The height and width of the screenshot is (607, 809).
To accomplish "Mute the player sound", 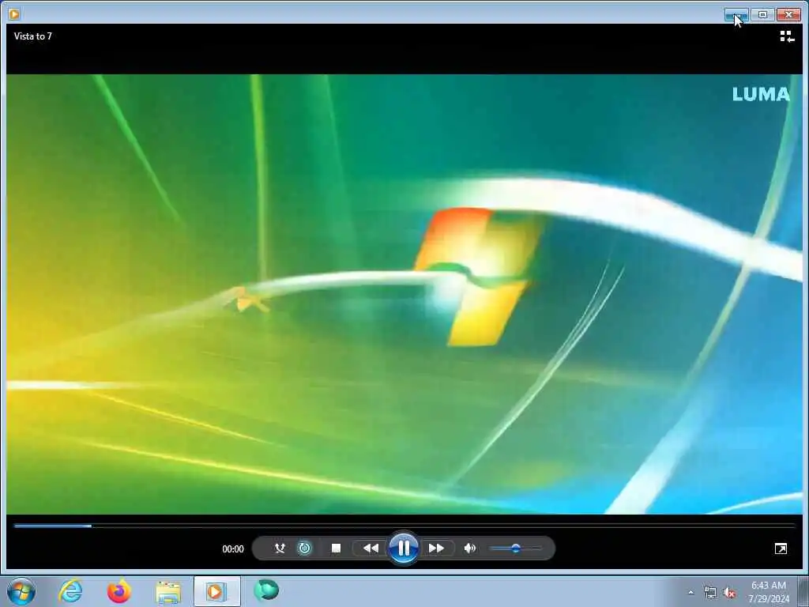I will point(469,549).
